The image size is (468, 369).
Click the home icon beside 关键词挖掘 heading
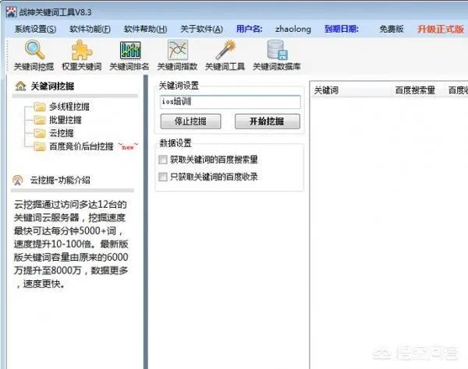point(20,86)
